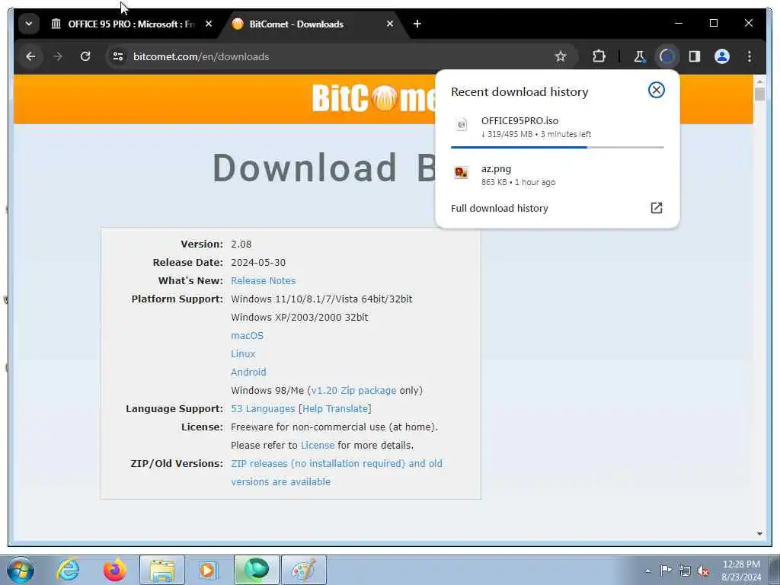Viewport: 780px width, 585px height.
Task: Click the green browser taskbar icon
Action: (x=257, y=570)
